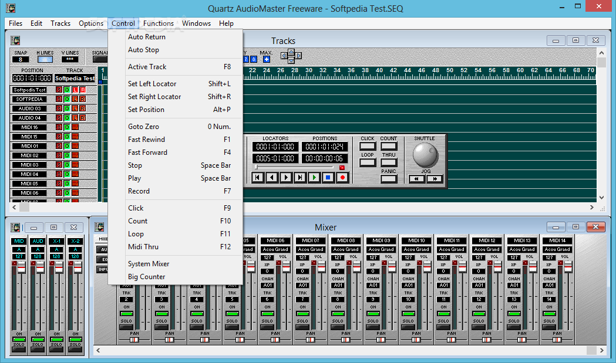
Task: Open the Windows menu
Action: point(196,23)
